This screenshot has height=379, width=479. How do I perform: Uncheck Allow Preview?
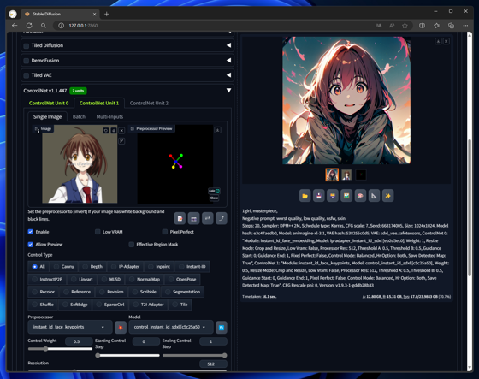(x=31, y=244)
